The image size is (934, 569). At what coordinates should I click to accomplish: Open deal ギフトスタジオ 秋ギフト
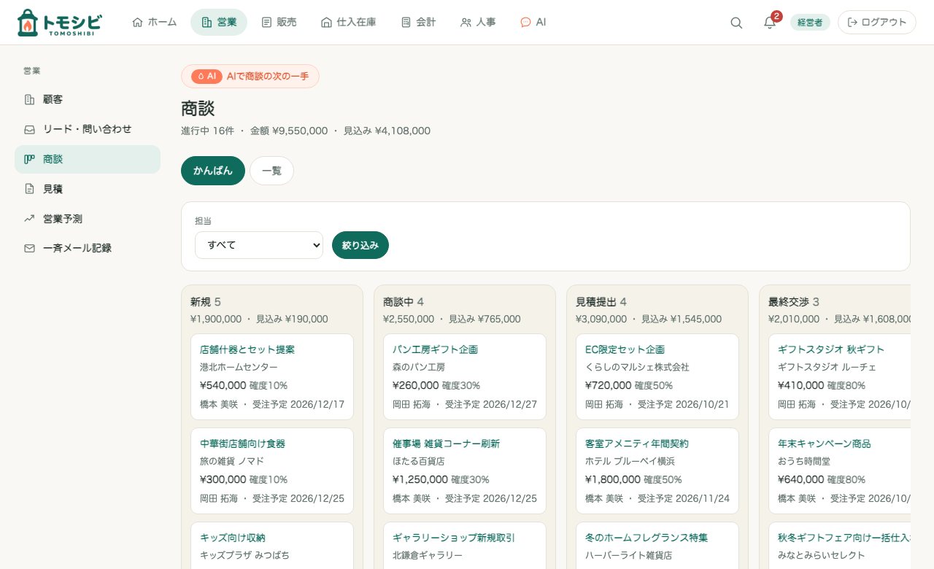(831, 349)
